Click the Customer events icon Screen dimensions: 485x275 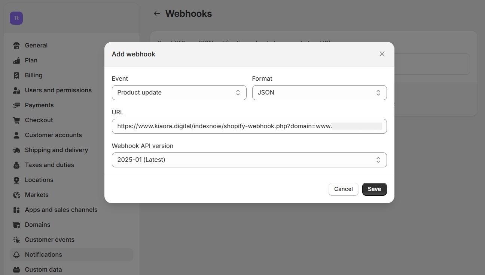click(16, 240)
